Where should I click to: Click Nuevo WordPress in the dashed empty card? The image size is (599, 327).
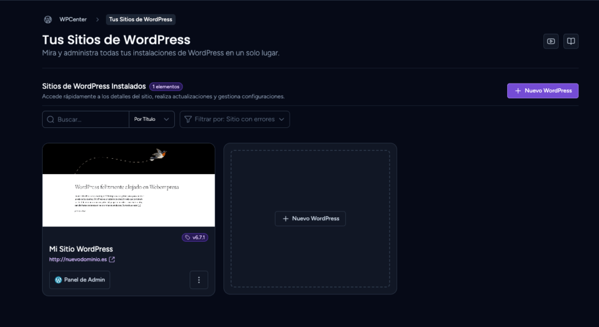pos(310,218)
